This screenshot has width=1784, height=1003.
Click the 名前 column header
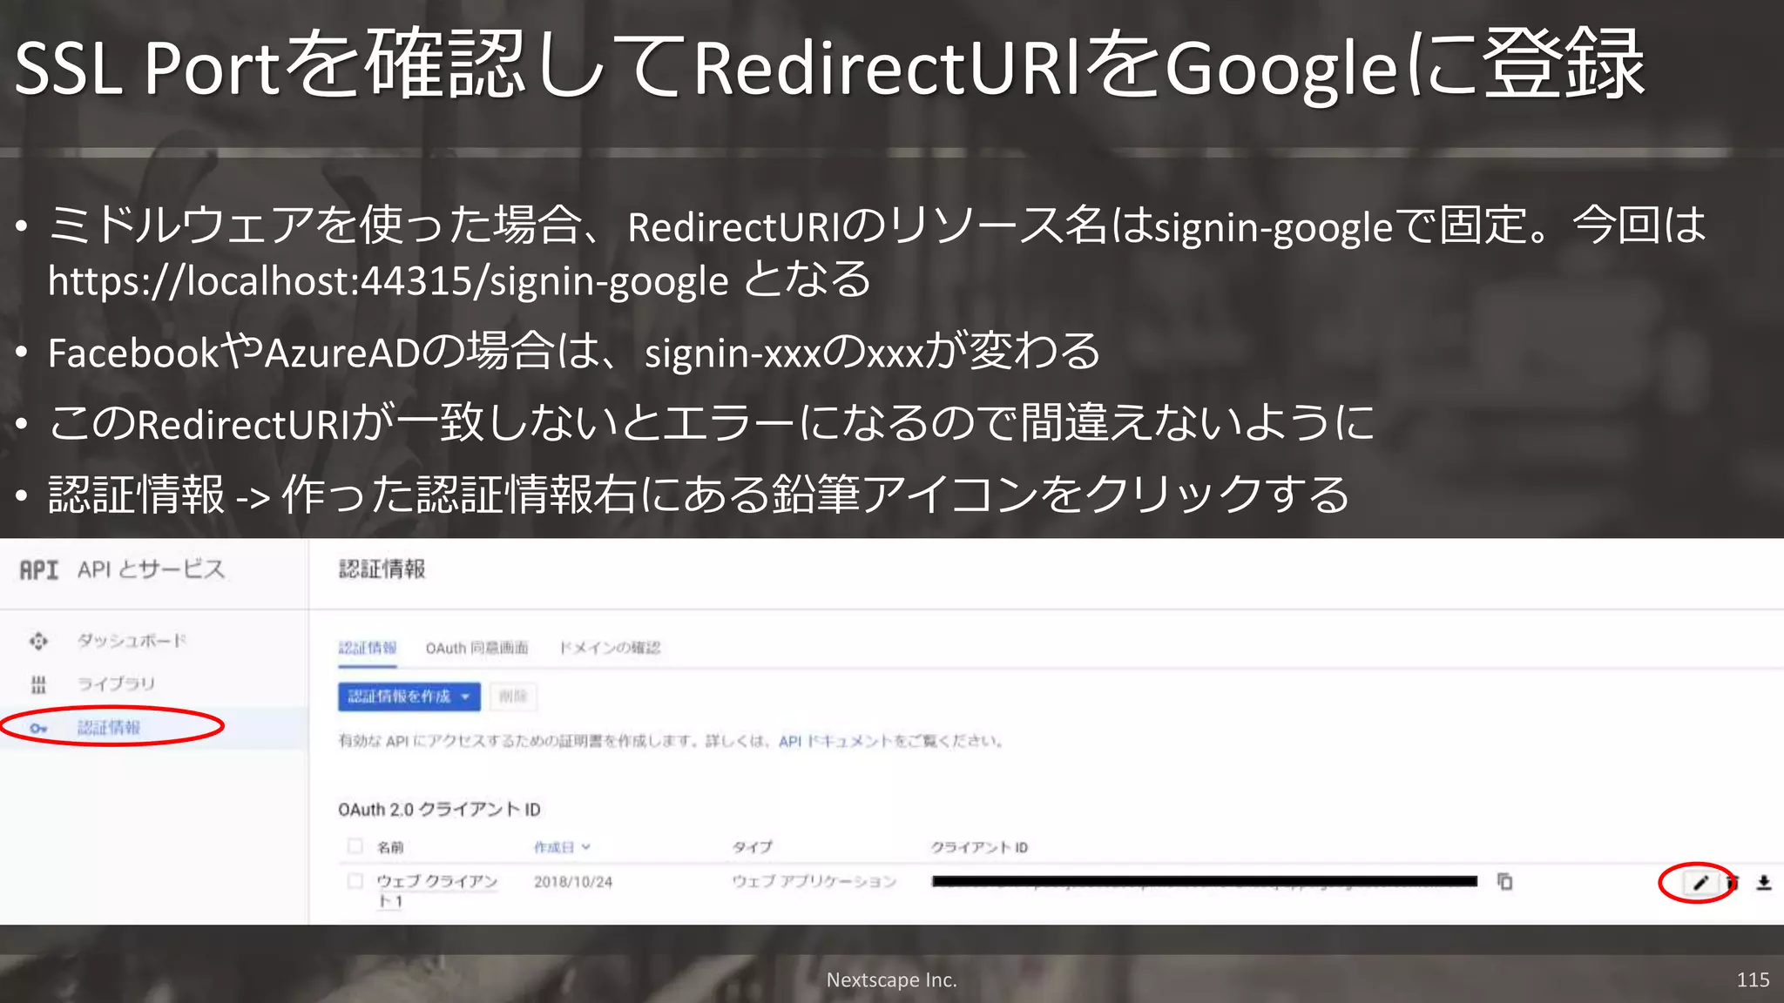click(x=390, y=847)
